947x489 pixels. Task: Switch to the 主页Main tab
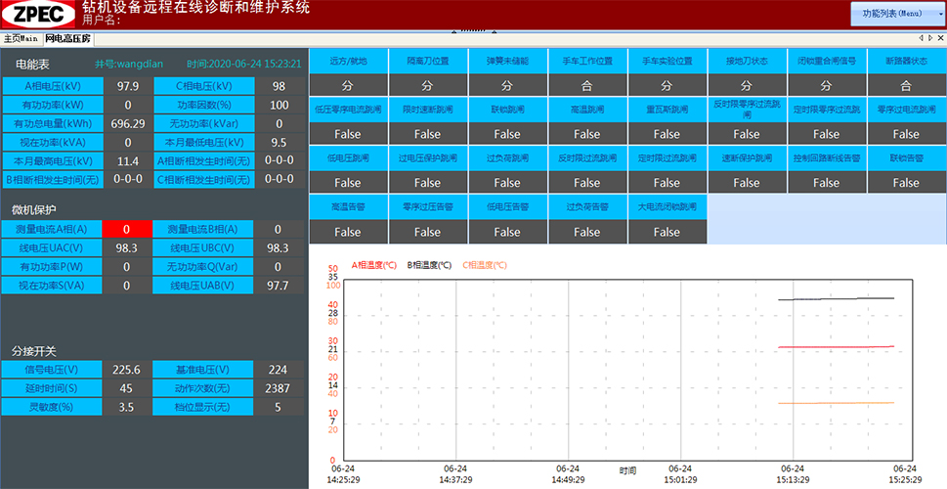pyautogui.click(x=21, y=39)
